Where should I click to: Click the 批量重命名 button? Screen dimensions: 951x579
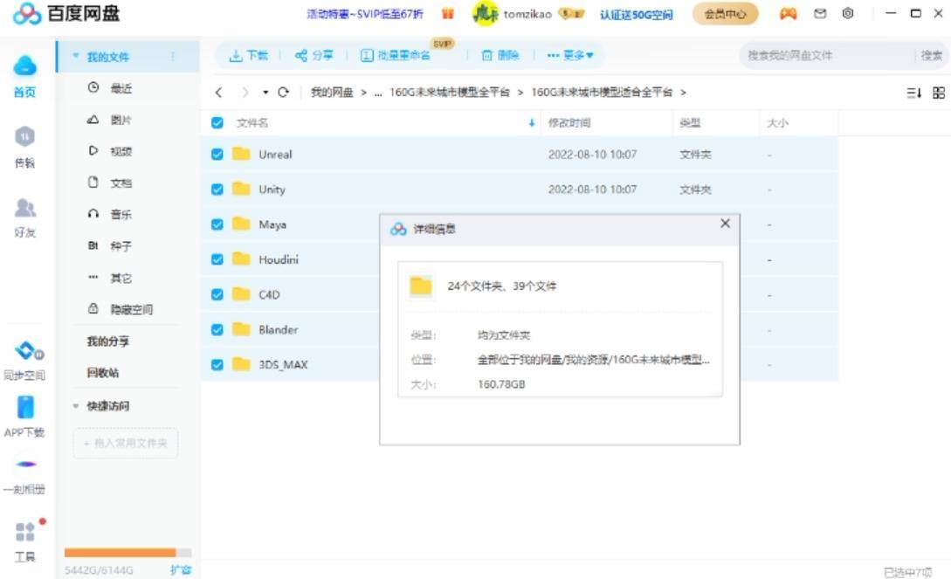396,56
